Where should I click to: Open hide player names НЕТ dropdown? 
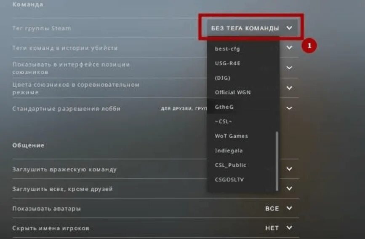point(279,228)
